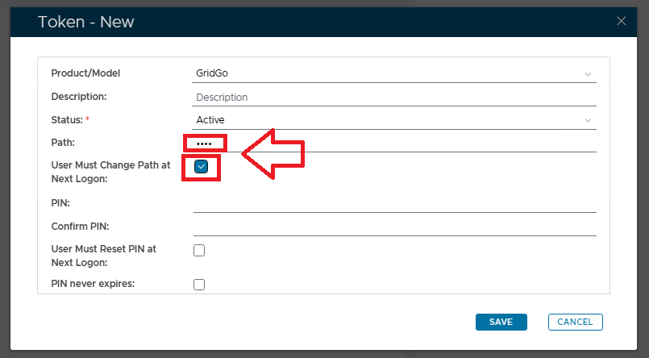This screenshot has height=358, width=649.
Task: Enable User Must Reset PIN checkbox
Action: [199, 250]
